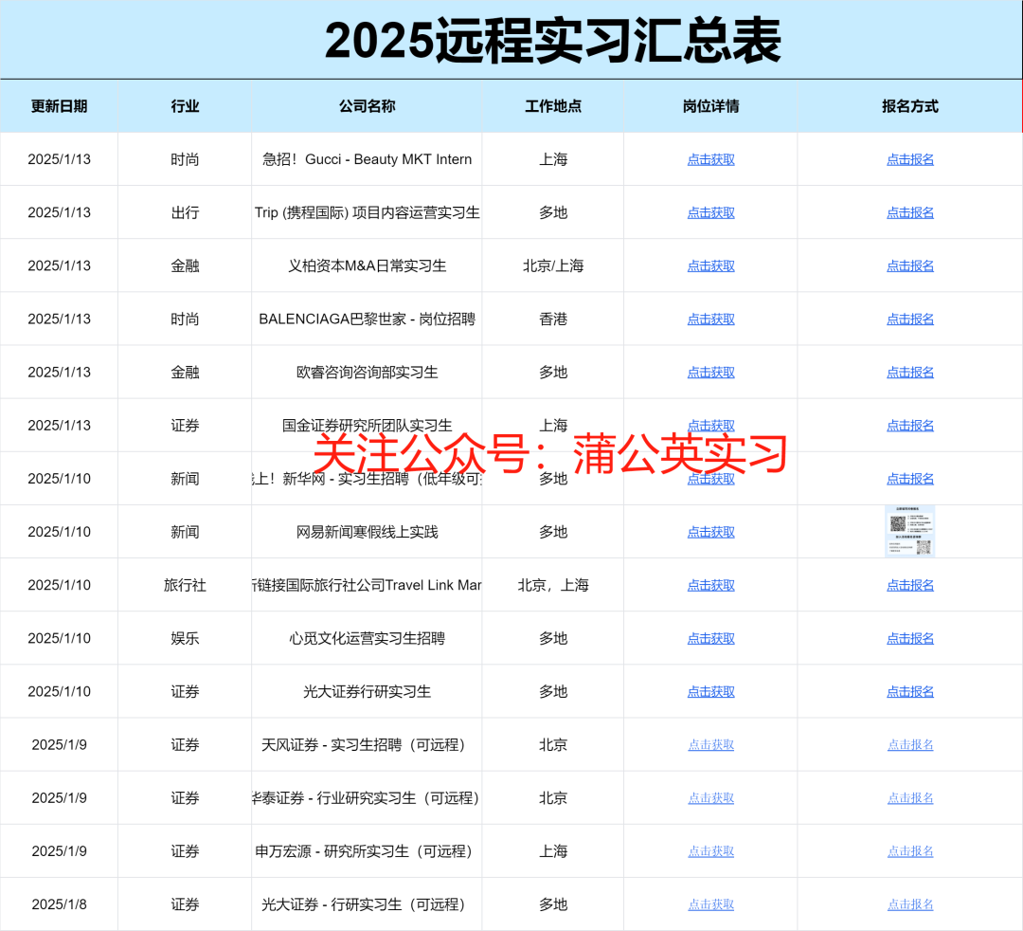Select the 公司名称 column header
This screenshot has width=1023, height=931.
click(x=366, y=106)
